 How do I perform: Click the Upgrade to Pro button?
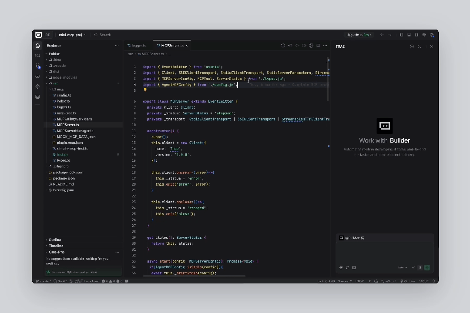[359, 35]
